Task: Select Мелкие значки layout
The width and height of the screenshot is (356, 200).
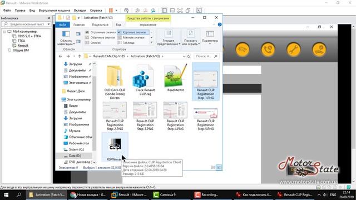Action: [x=131, y=38]
